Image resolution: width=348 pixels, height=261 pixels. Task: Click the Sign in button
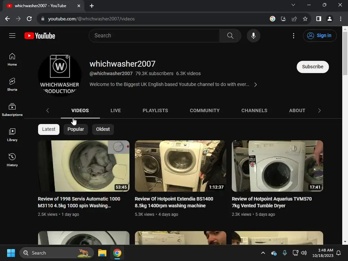click(320, 35)
